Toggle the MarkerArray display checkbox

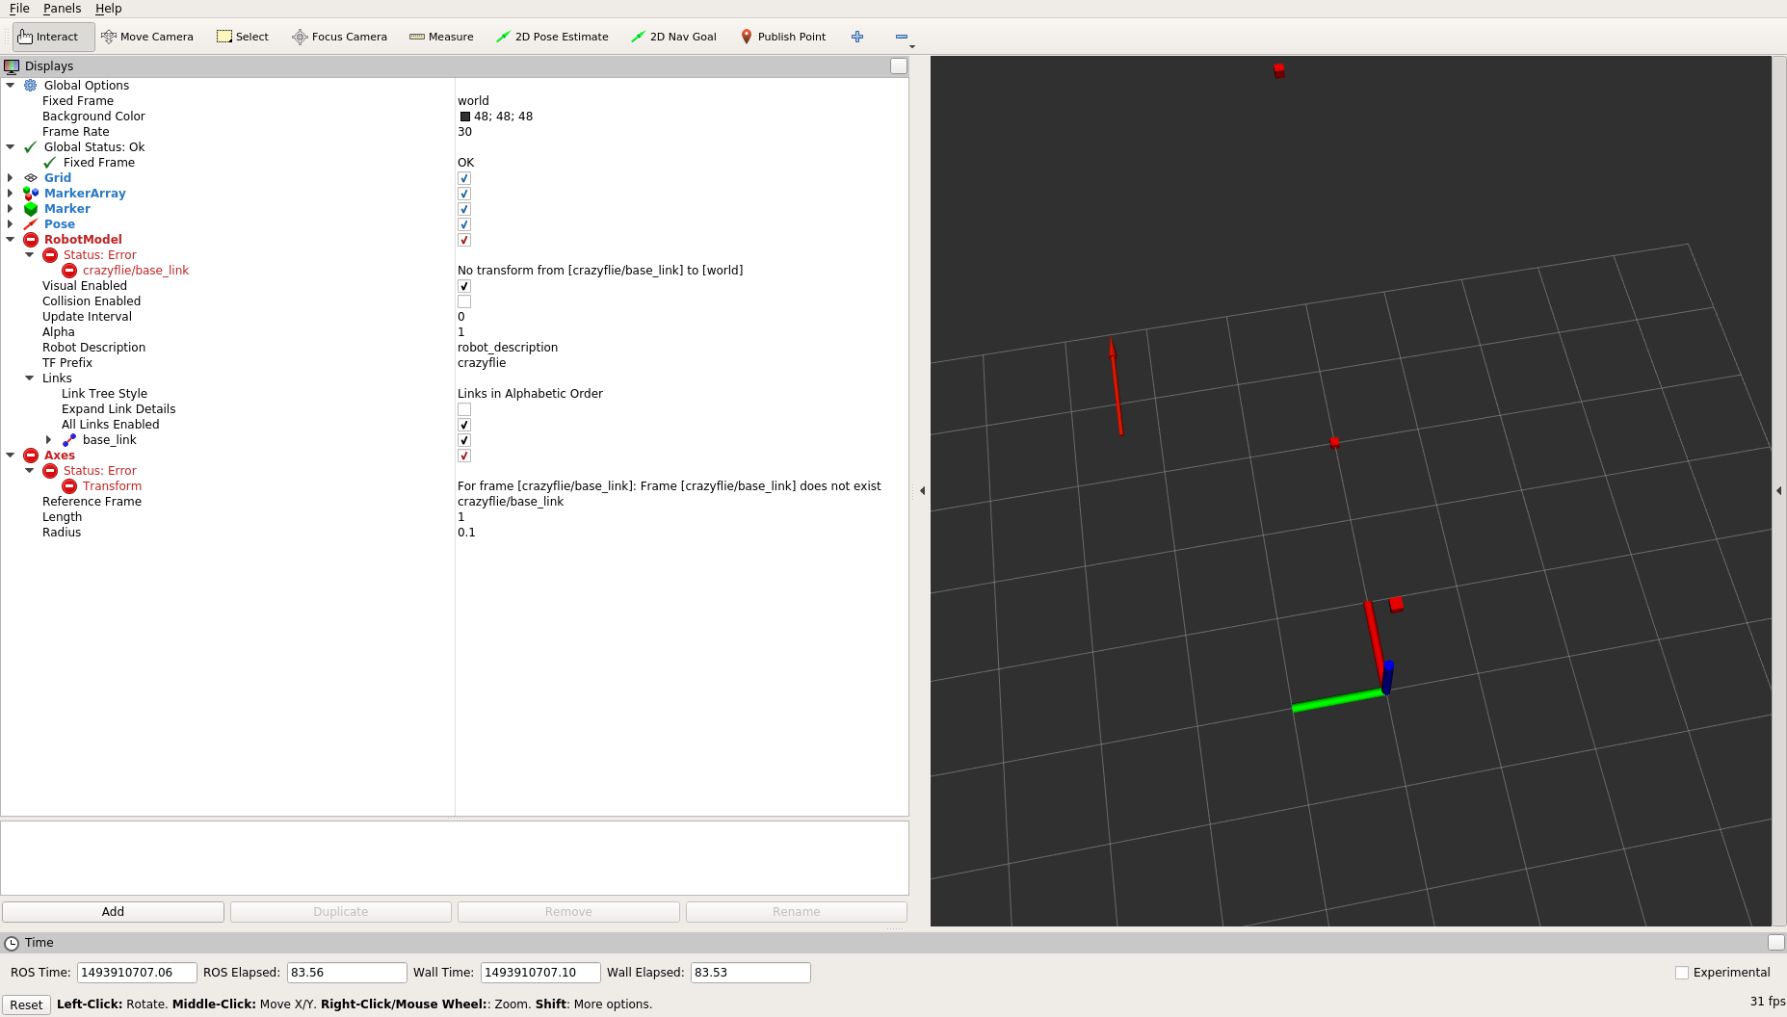(464, 194)
